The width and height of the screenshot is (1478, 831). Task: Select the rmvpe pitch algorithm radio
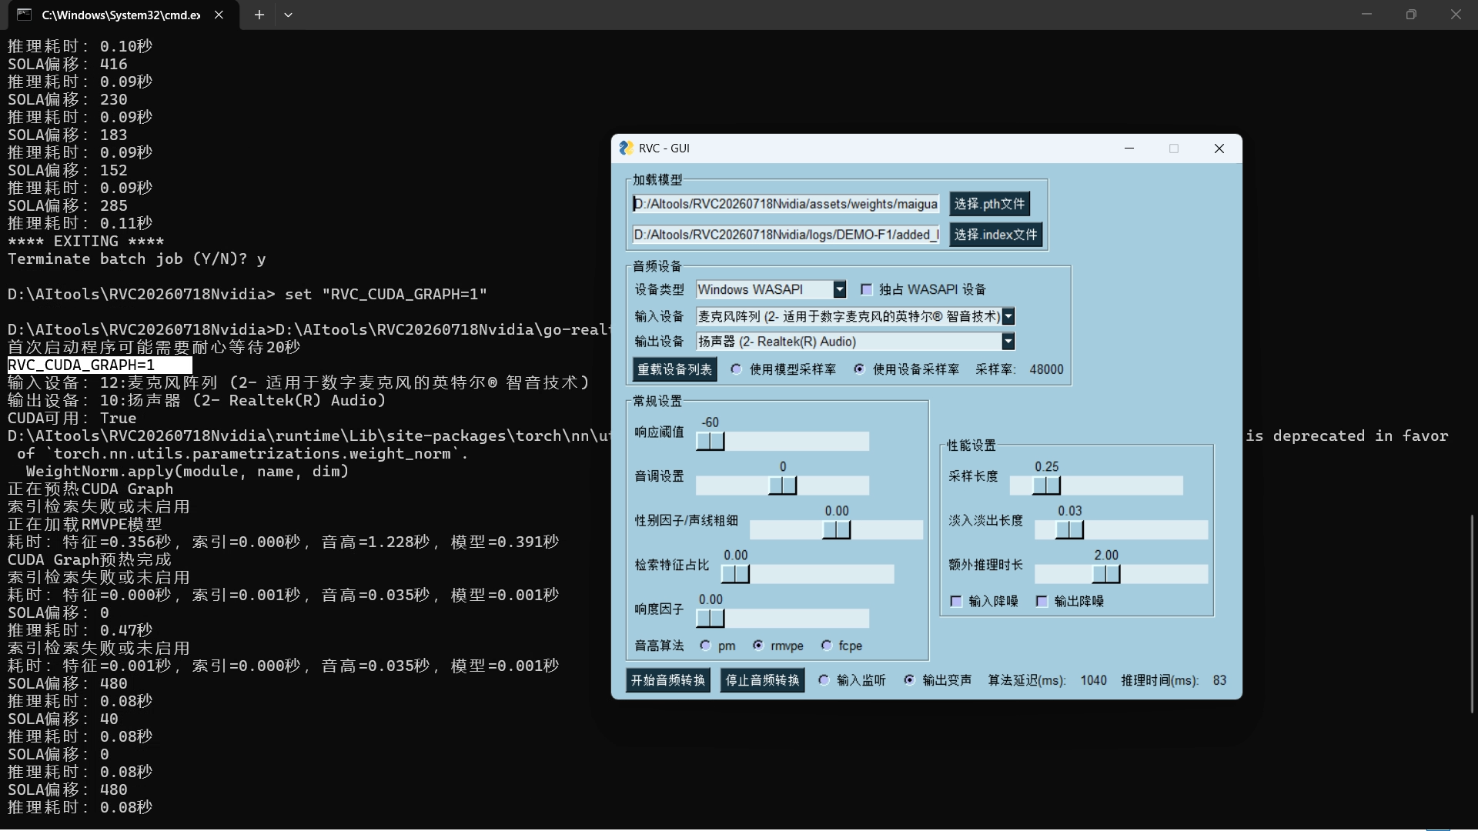point(758,646)
